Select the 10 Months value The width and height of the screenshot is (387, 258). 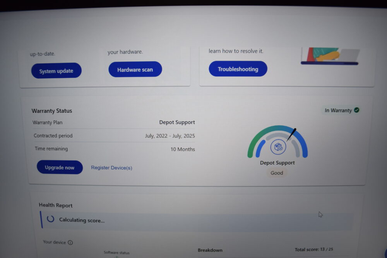(183, 149)
